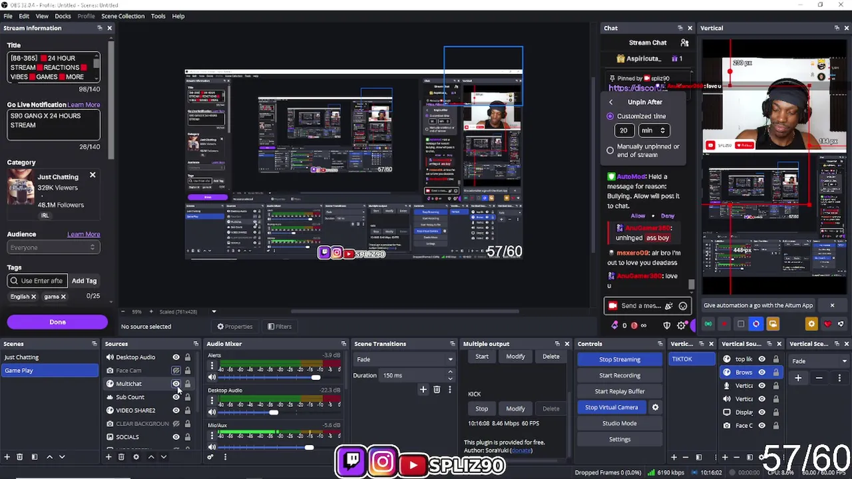
Task: Unlock the Desktop Audio source
Action: click(x=188, y=357)
